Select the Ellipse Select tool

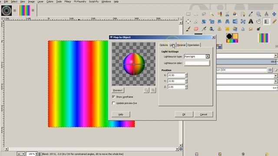click(196, 14)
